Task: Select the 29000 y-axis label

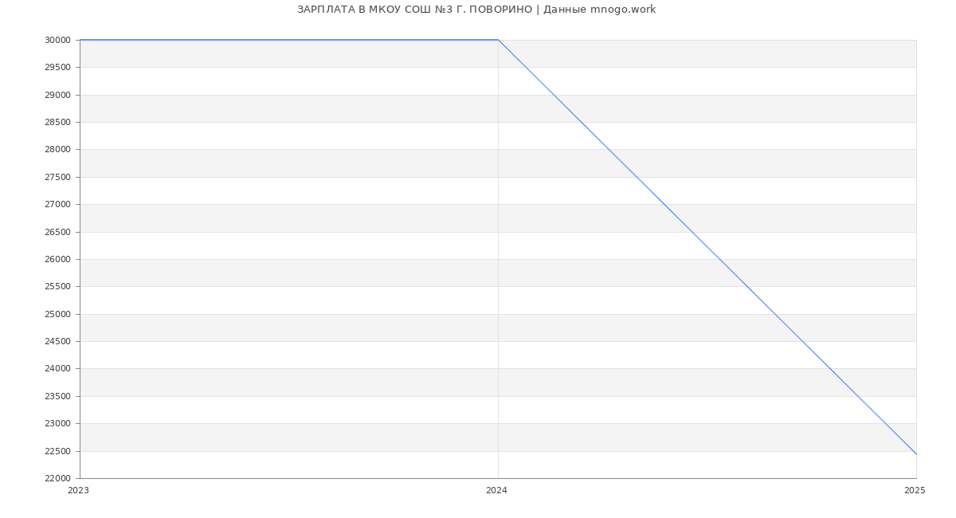Action: 57,95
